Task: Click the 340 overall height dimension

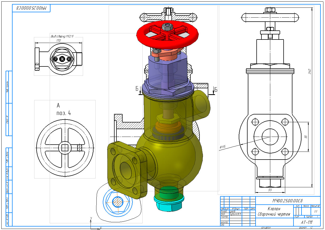Action: pyautogui.click(x=310, y=72)
